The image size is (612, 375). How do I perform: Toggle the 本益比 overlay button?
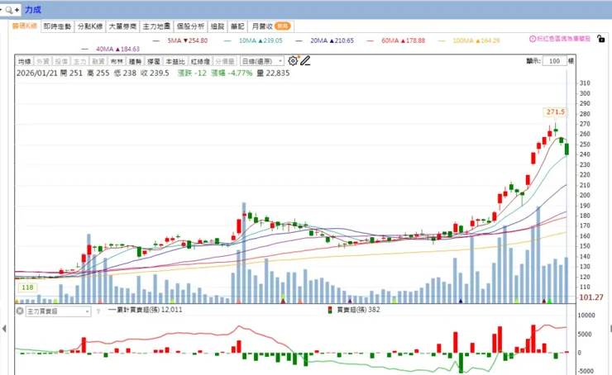pyautogui.click(x=175, y=61)
